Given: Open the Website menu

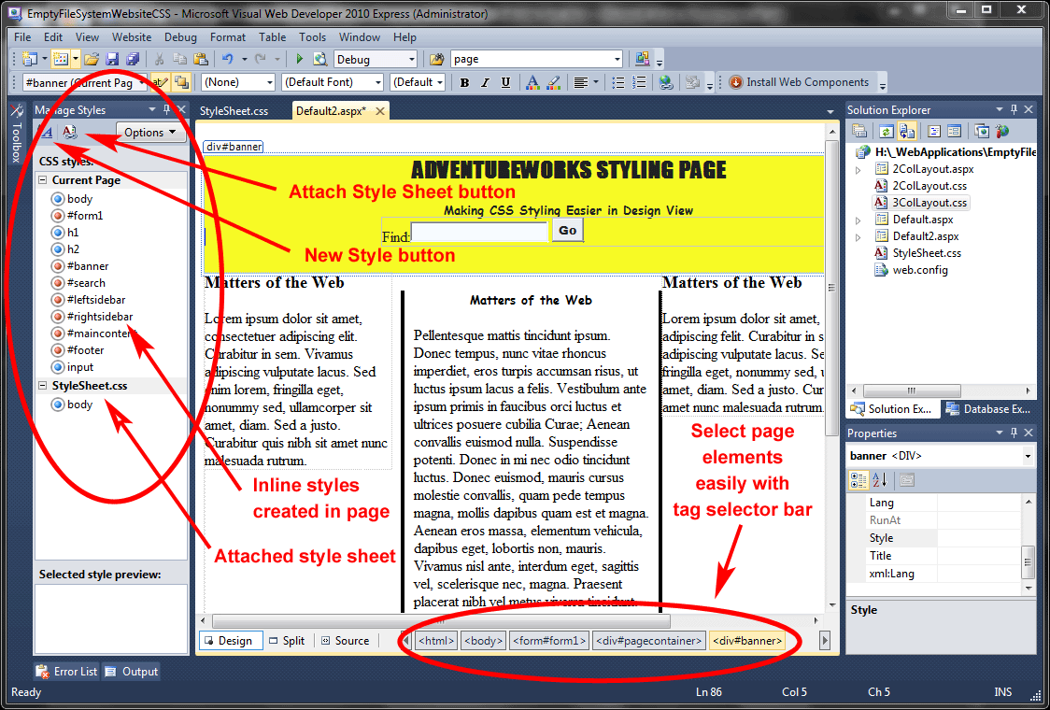Looking at the screenshot, I should 131,37.
